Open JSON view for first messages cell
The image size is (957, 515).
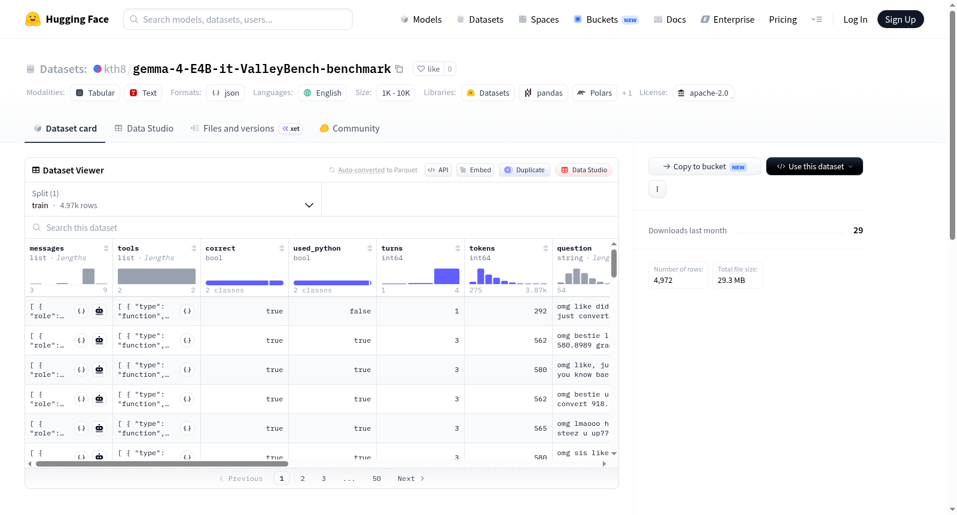coord(81,311)
